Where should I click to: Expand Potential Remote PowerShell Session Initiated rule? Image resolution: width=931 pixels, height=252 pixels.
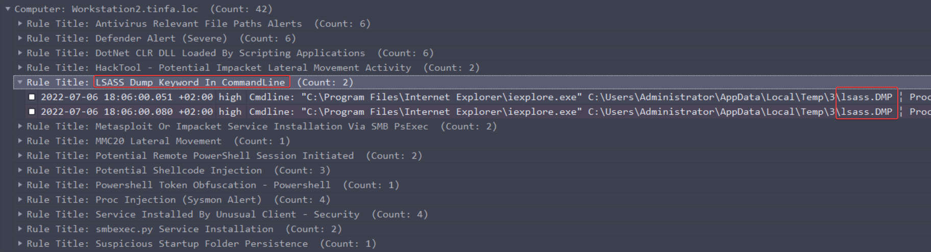point(20,156)
